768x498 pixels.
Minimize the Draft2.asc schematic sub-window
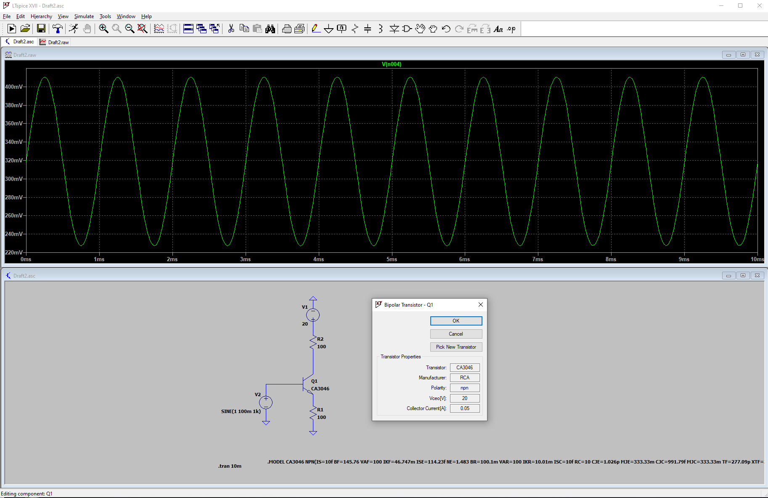pos(729,275)
